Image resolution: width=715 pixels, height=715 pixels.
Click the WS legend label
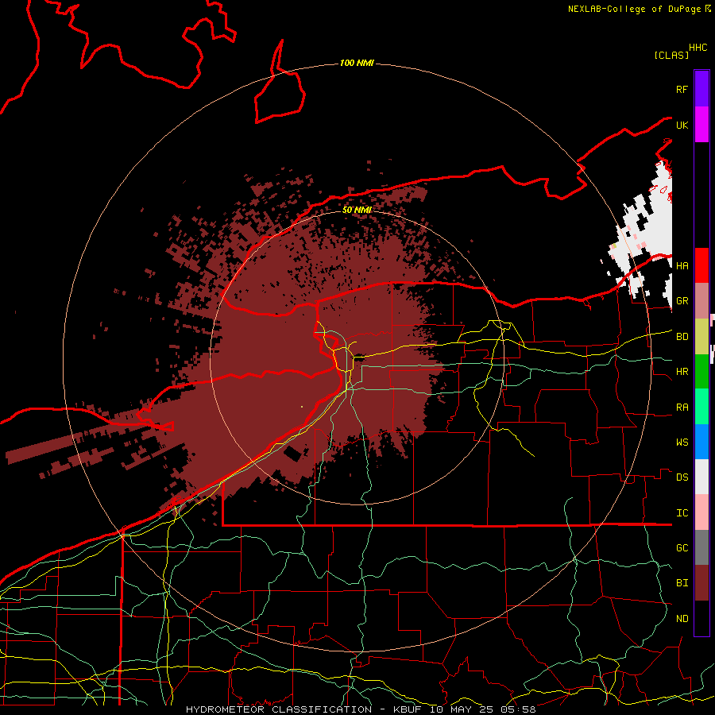click(682, 443)
